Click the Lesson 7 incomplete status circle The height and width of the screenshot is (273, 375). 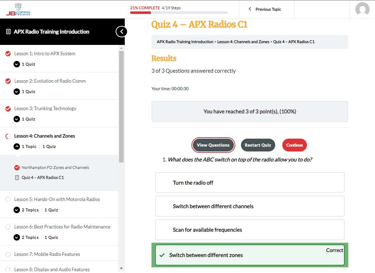pyautogui.click(x=8, y=254)
